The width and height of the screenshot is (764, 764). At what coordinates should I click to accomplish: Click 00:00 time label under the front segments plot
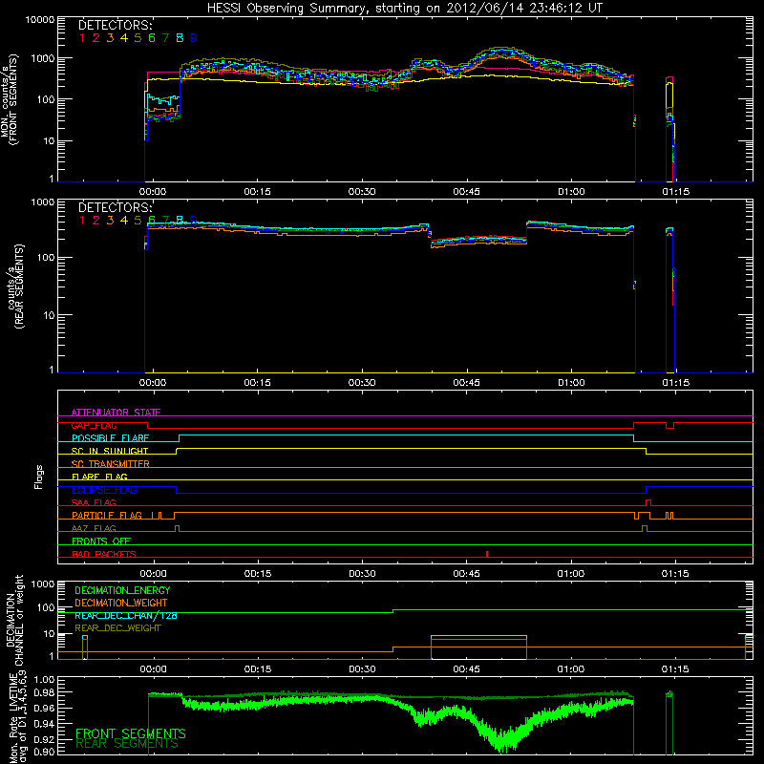click(x=153, y=192)
